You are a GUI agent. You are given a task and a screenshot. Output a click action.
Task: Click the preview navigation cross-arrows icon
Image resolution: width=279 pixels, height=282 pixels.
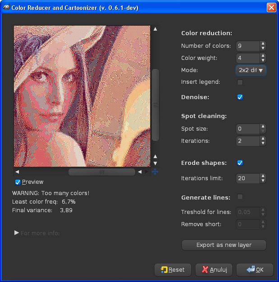pos(155,172)
